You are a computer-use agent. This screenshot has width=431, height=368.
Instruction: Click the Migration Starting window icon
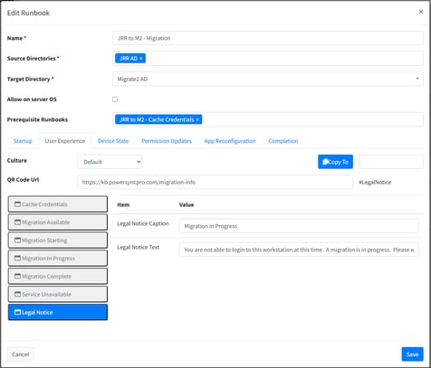coord(18,241)
